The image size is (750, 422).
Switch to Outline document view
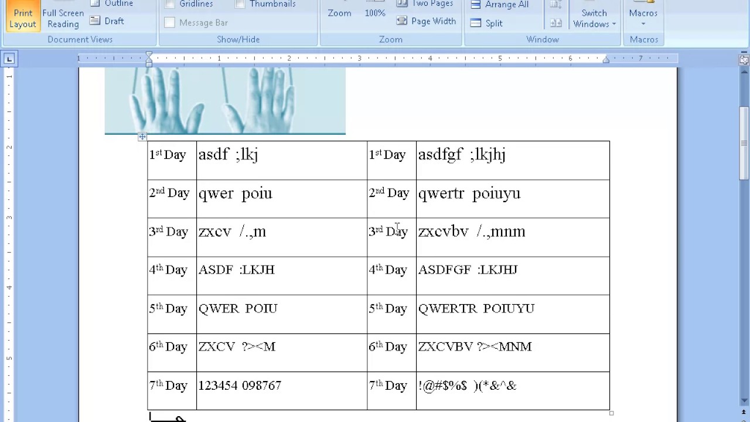pyautogui.click(x=112, y=4)
